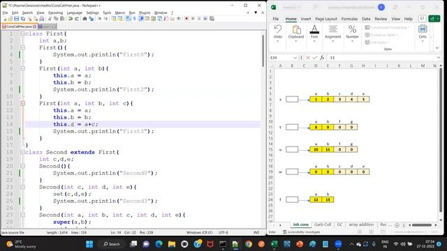Open Notepad++ Search menu
This screenshot has width=447, height=251.
(27, 13)
